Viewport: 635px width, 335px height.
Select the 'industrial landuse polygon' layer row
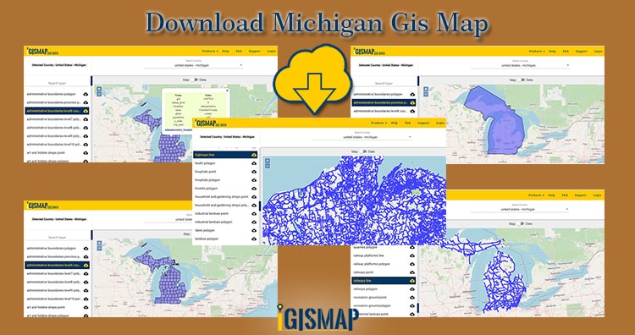coord(225,222)
